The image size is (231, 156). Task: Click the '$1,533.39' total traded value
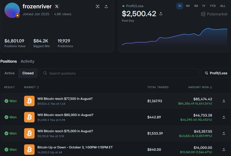155,133
